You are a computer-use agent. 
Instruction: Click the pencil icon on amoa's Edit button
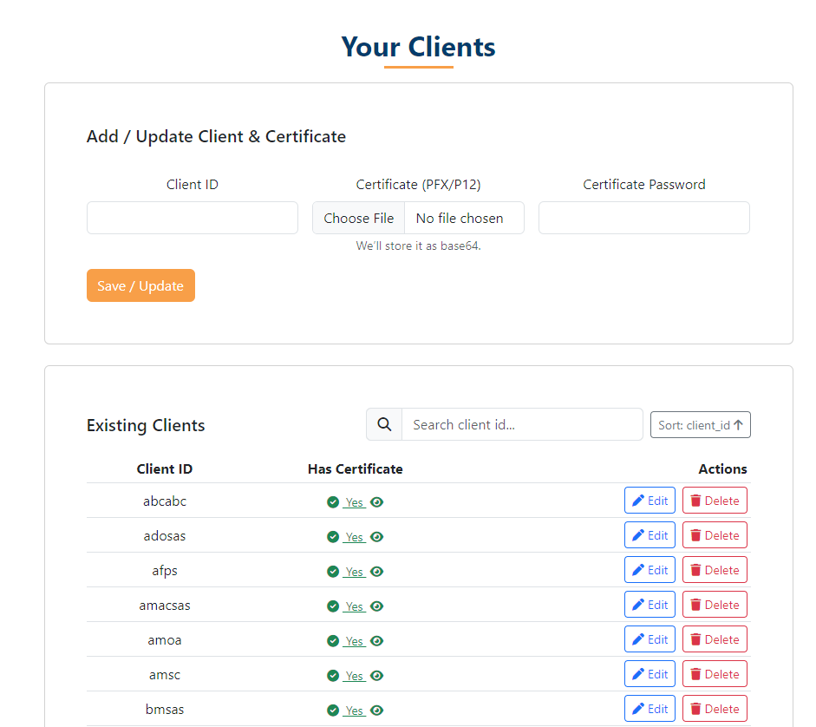click(x=638, y=639)
